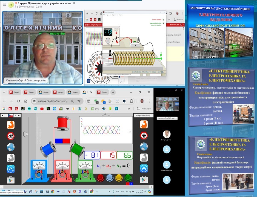This screenshot has height=197, width=257.
Task: Click the left red SPI octagon icon
Action: coord(11,136)
